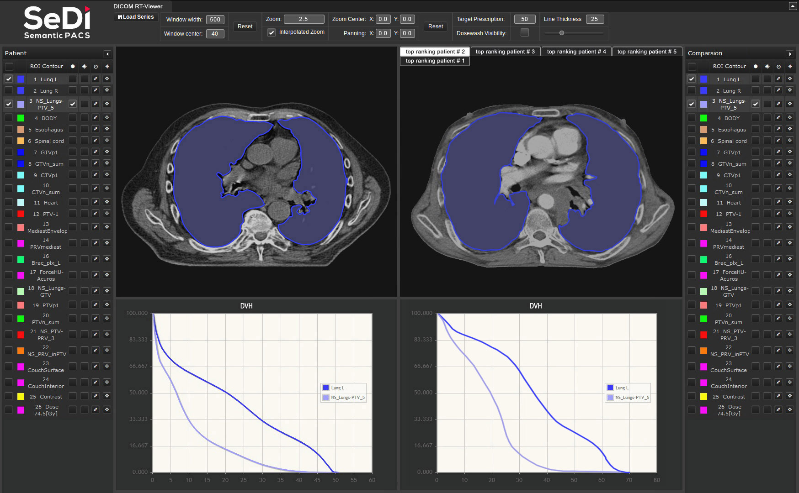The width and height of the screenshot is (799, 493).
Task: Click the center-on-ROI icon for BODY in Patient panel
Action: click(x=107, y=118)
